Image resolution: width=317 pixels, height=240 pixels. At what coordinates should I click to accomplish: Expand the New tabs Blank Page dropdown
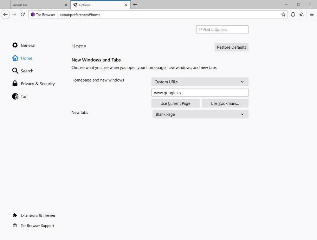point(200,114)
